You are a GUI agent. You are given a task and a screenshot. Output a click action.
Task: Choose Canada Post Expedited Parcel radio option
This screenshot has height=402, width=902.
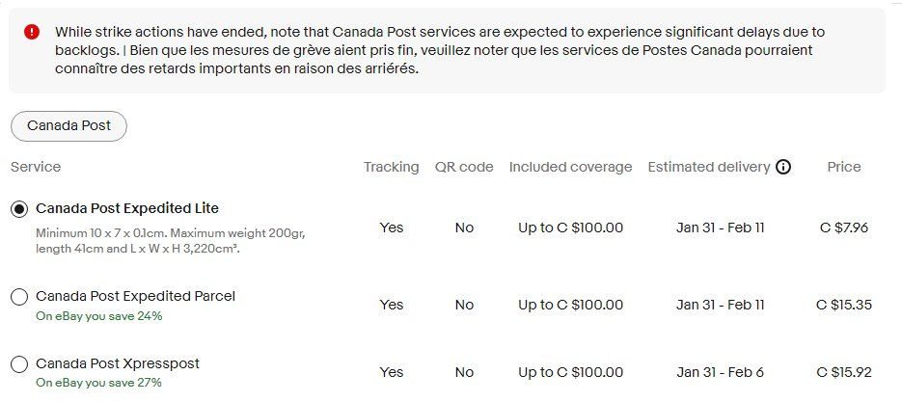[19, 297]
